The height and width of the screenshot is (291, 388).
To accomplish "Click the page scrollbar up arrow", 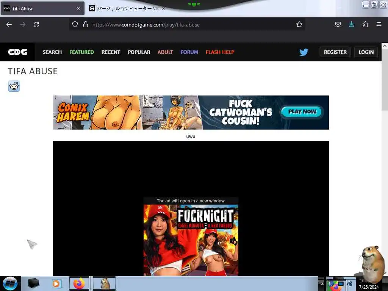I will (385, 46).
